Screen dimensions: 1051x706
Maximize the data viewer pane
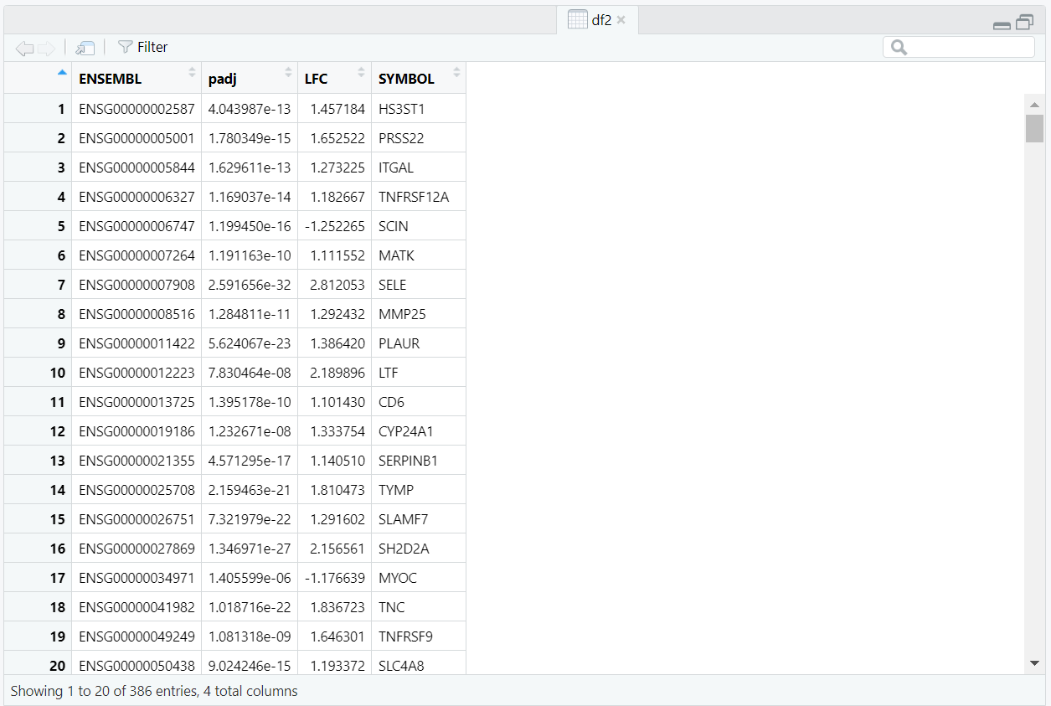(x=1025, y=23)
